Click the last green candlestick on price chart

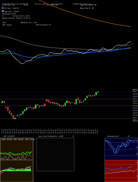(x=98, y=92)
